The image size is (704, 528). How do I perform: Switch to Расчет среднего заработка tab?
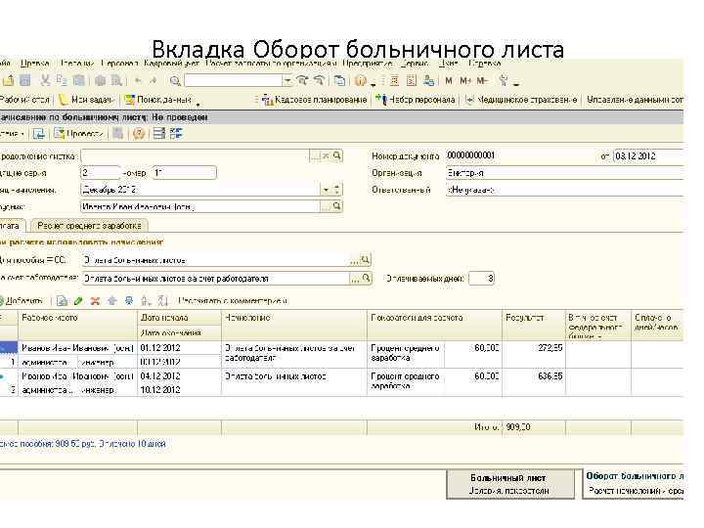[89, 226]
